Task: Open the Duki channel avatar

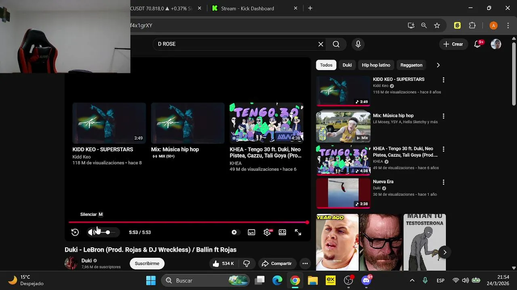Action: (x=71, y=263)
